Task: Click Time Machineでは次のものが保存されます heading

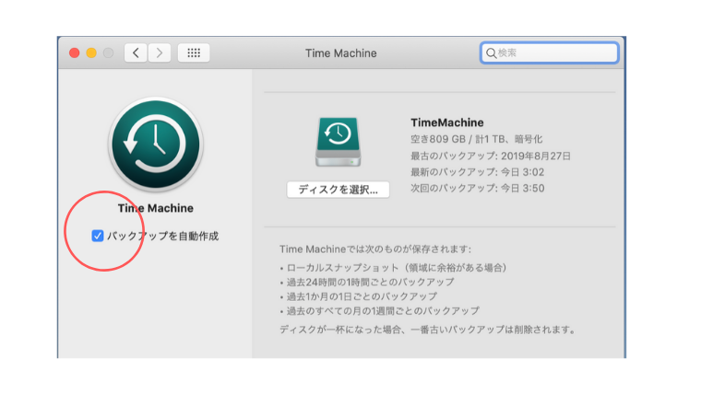Action: tap(375, 249)
